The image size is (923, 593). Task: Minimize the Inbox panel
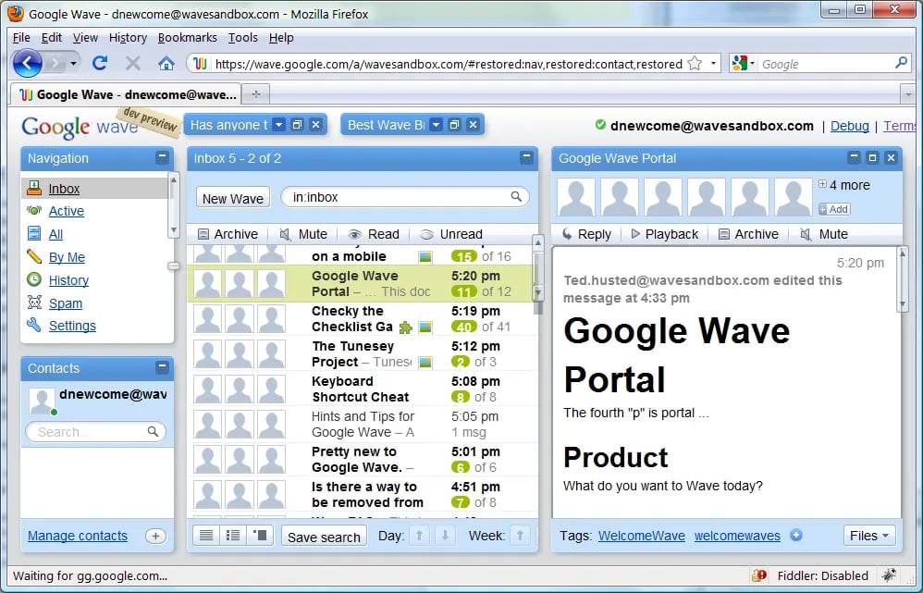tap(526, 157)
